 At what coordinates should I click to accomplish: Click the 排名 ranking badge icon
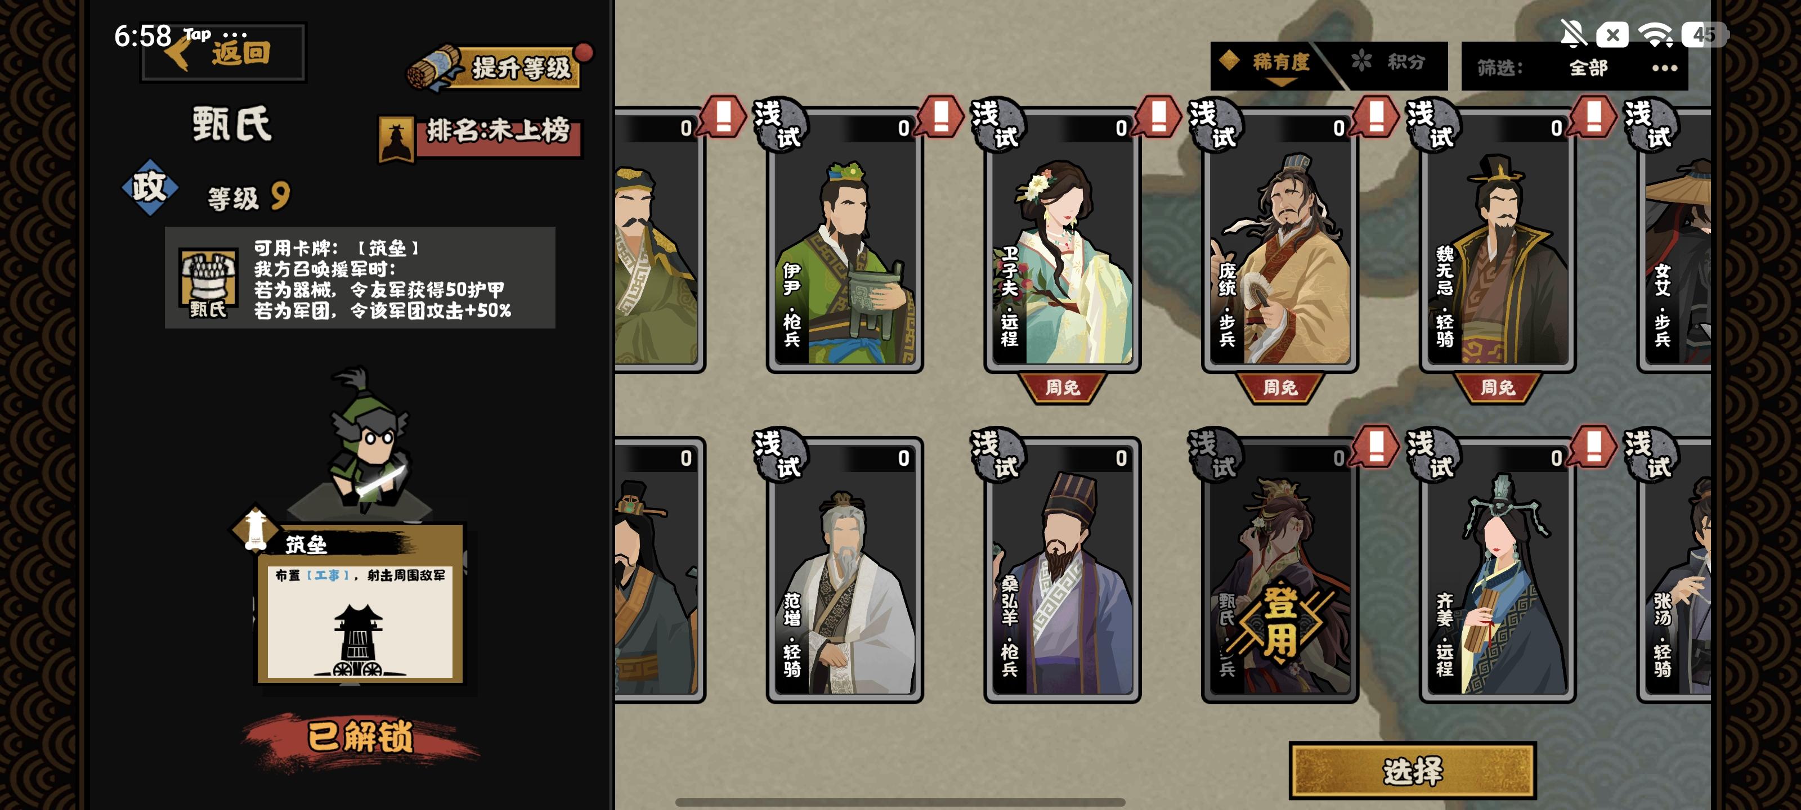pos(396,139)
